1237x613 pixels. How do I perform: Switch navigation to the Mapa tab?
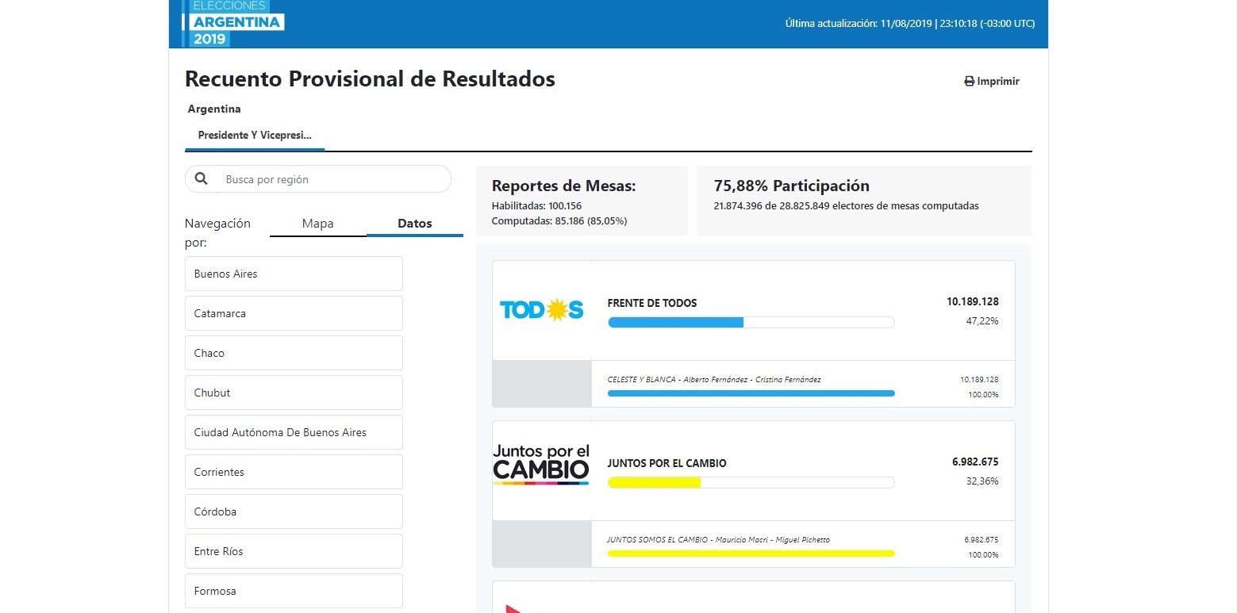[x=318, y=224]
